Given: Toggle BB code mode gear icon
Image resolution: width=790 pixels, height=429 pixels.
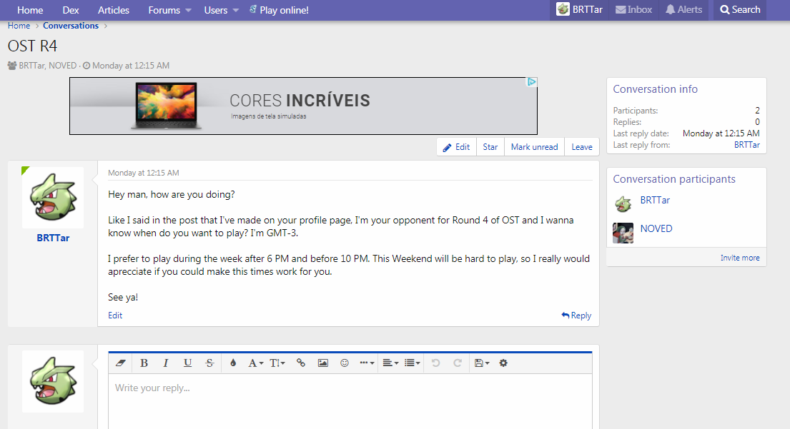Looking at the screenshot, I should point(503,363).
